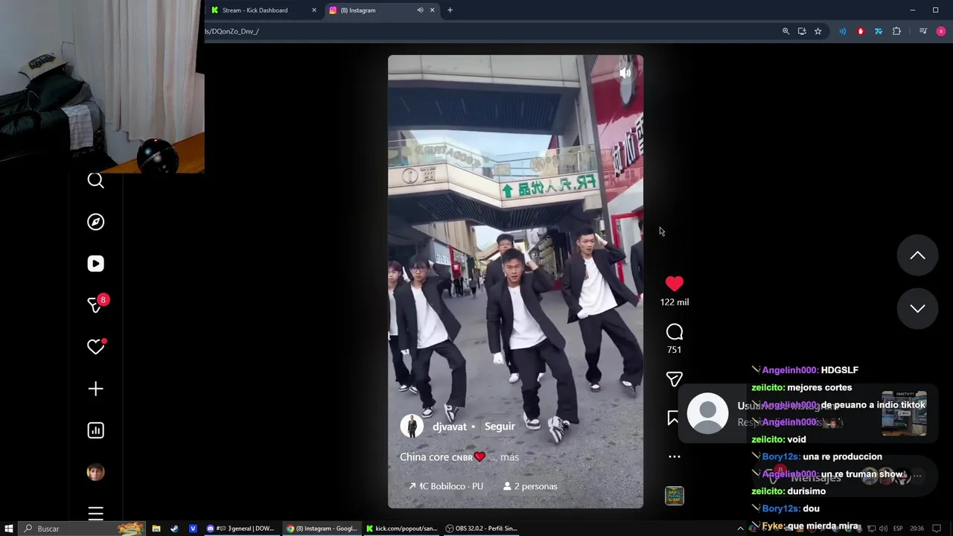Click the taskbar Buscar search box
Viewport: 953px width, 536px height.
pos(80,529)
